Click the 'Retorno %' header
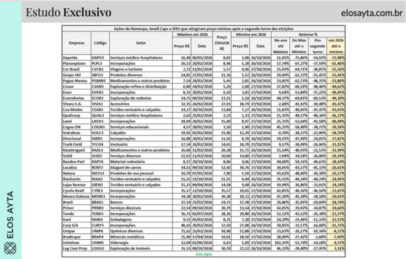 click(x=308, y=34)
